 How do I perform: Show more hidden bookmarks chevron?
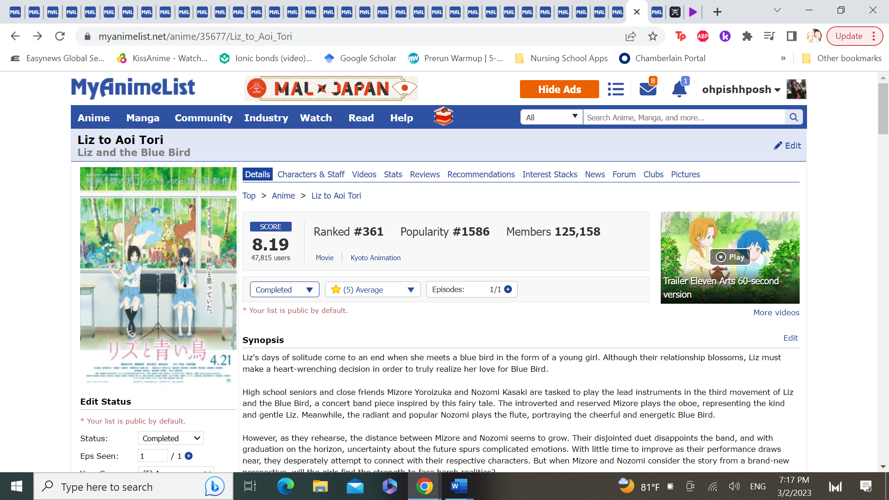[783, 58]
